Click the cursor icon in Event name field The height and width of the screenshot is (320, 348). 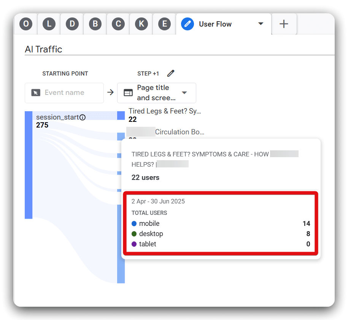point(36,93)
